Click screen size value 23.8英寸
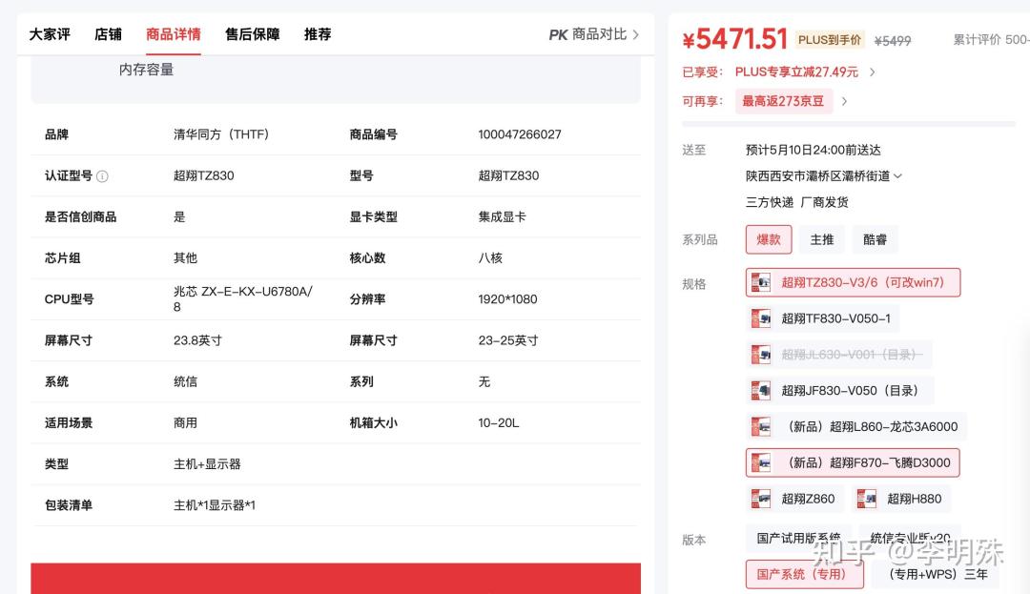Screen dimensions: 1030x594 197,340
